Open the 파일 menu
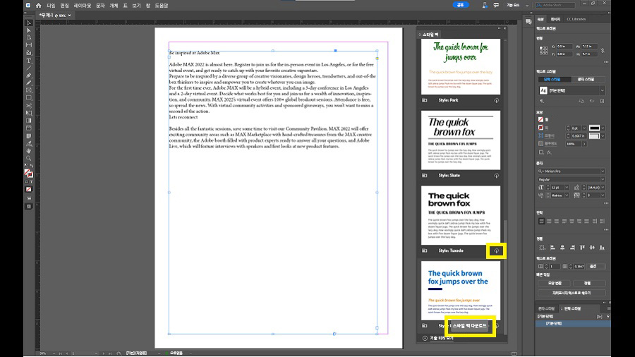Viewport: 635px width, 357px height. [x=51, y=6]
